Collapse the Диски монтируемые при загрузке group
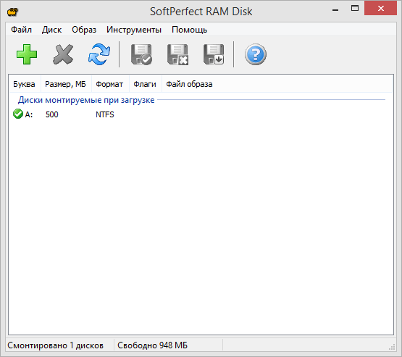 (x=86, y=100)
